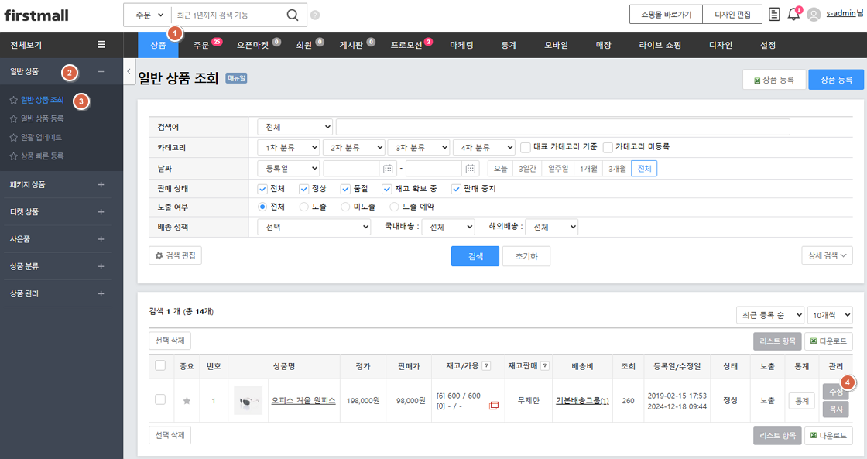The image size is (867, 459).
Task: Uncheck the 품절 sale status checkbox
Action: (346, 189)
